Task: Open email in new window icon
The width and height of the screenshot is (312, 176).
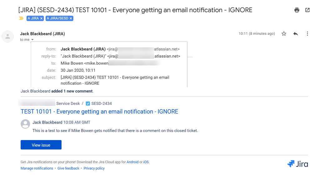Action: pos(307,10)
